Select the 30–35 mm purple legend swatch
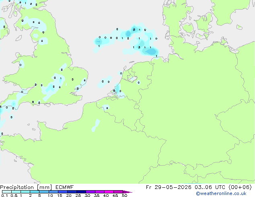 [90, 192]
